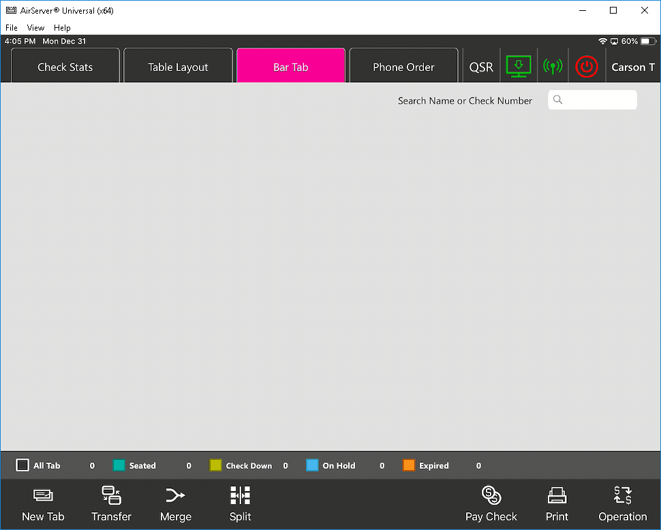Filter by teal Seated status swatch
Viewport: 661px width, 530px height.
click(119, 465)
